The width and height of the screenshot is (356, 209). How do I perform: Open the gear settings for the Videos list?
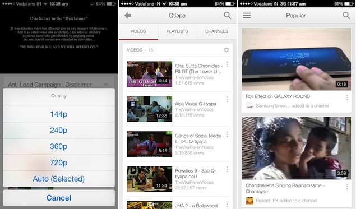click(226, 50)
